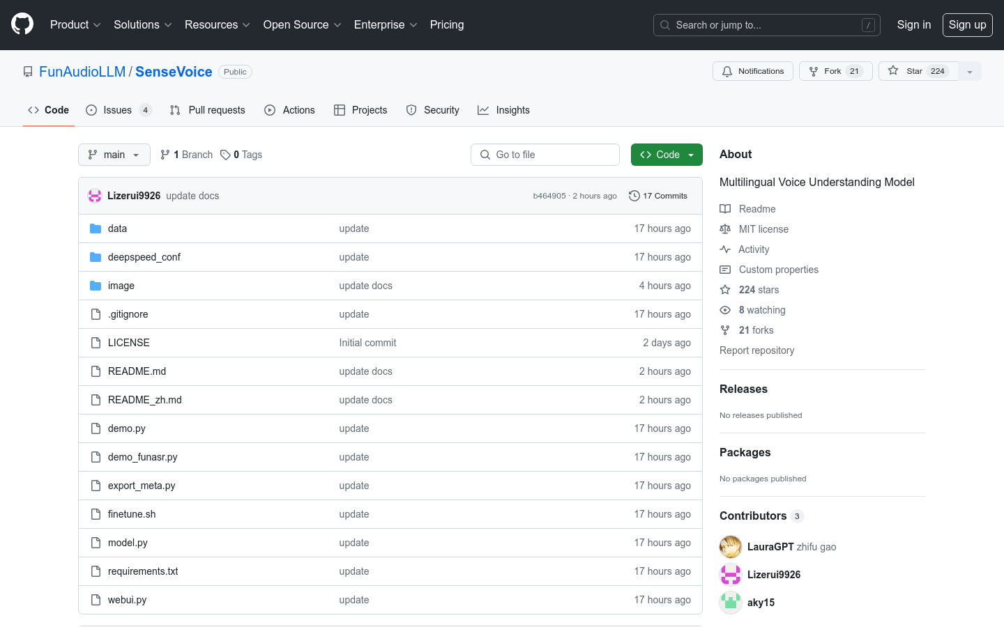Open the SenseVoice repository link

coord(174,72)
